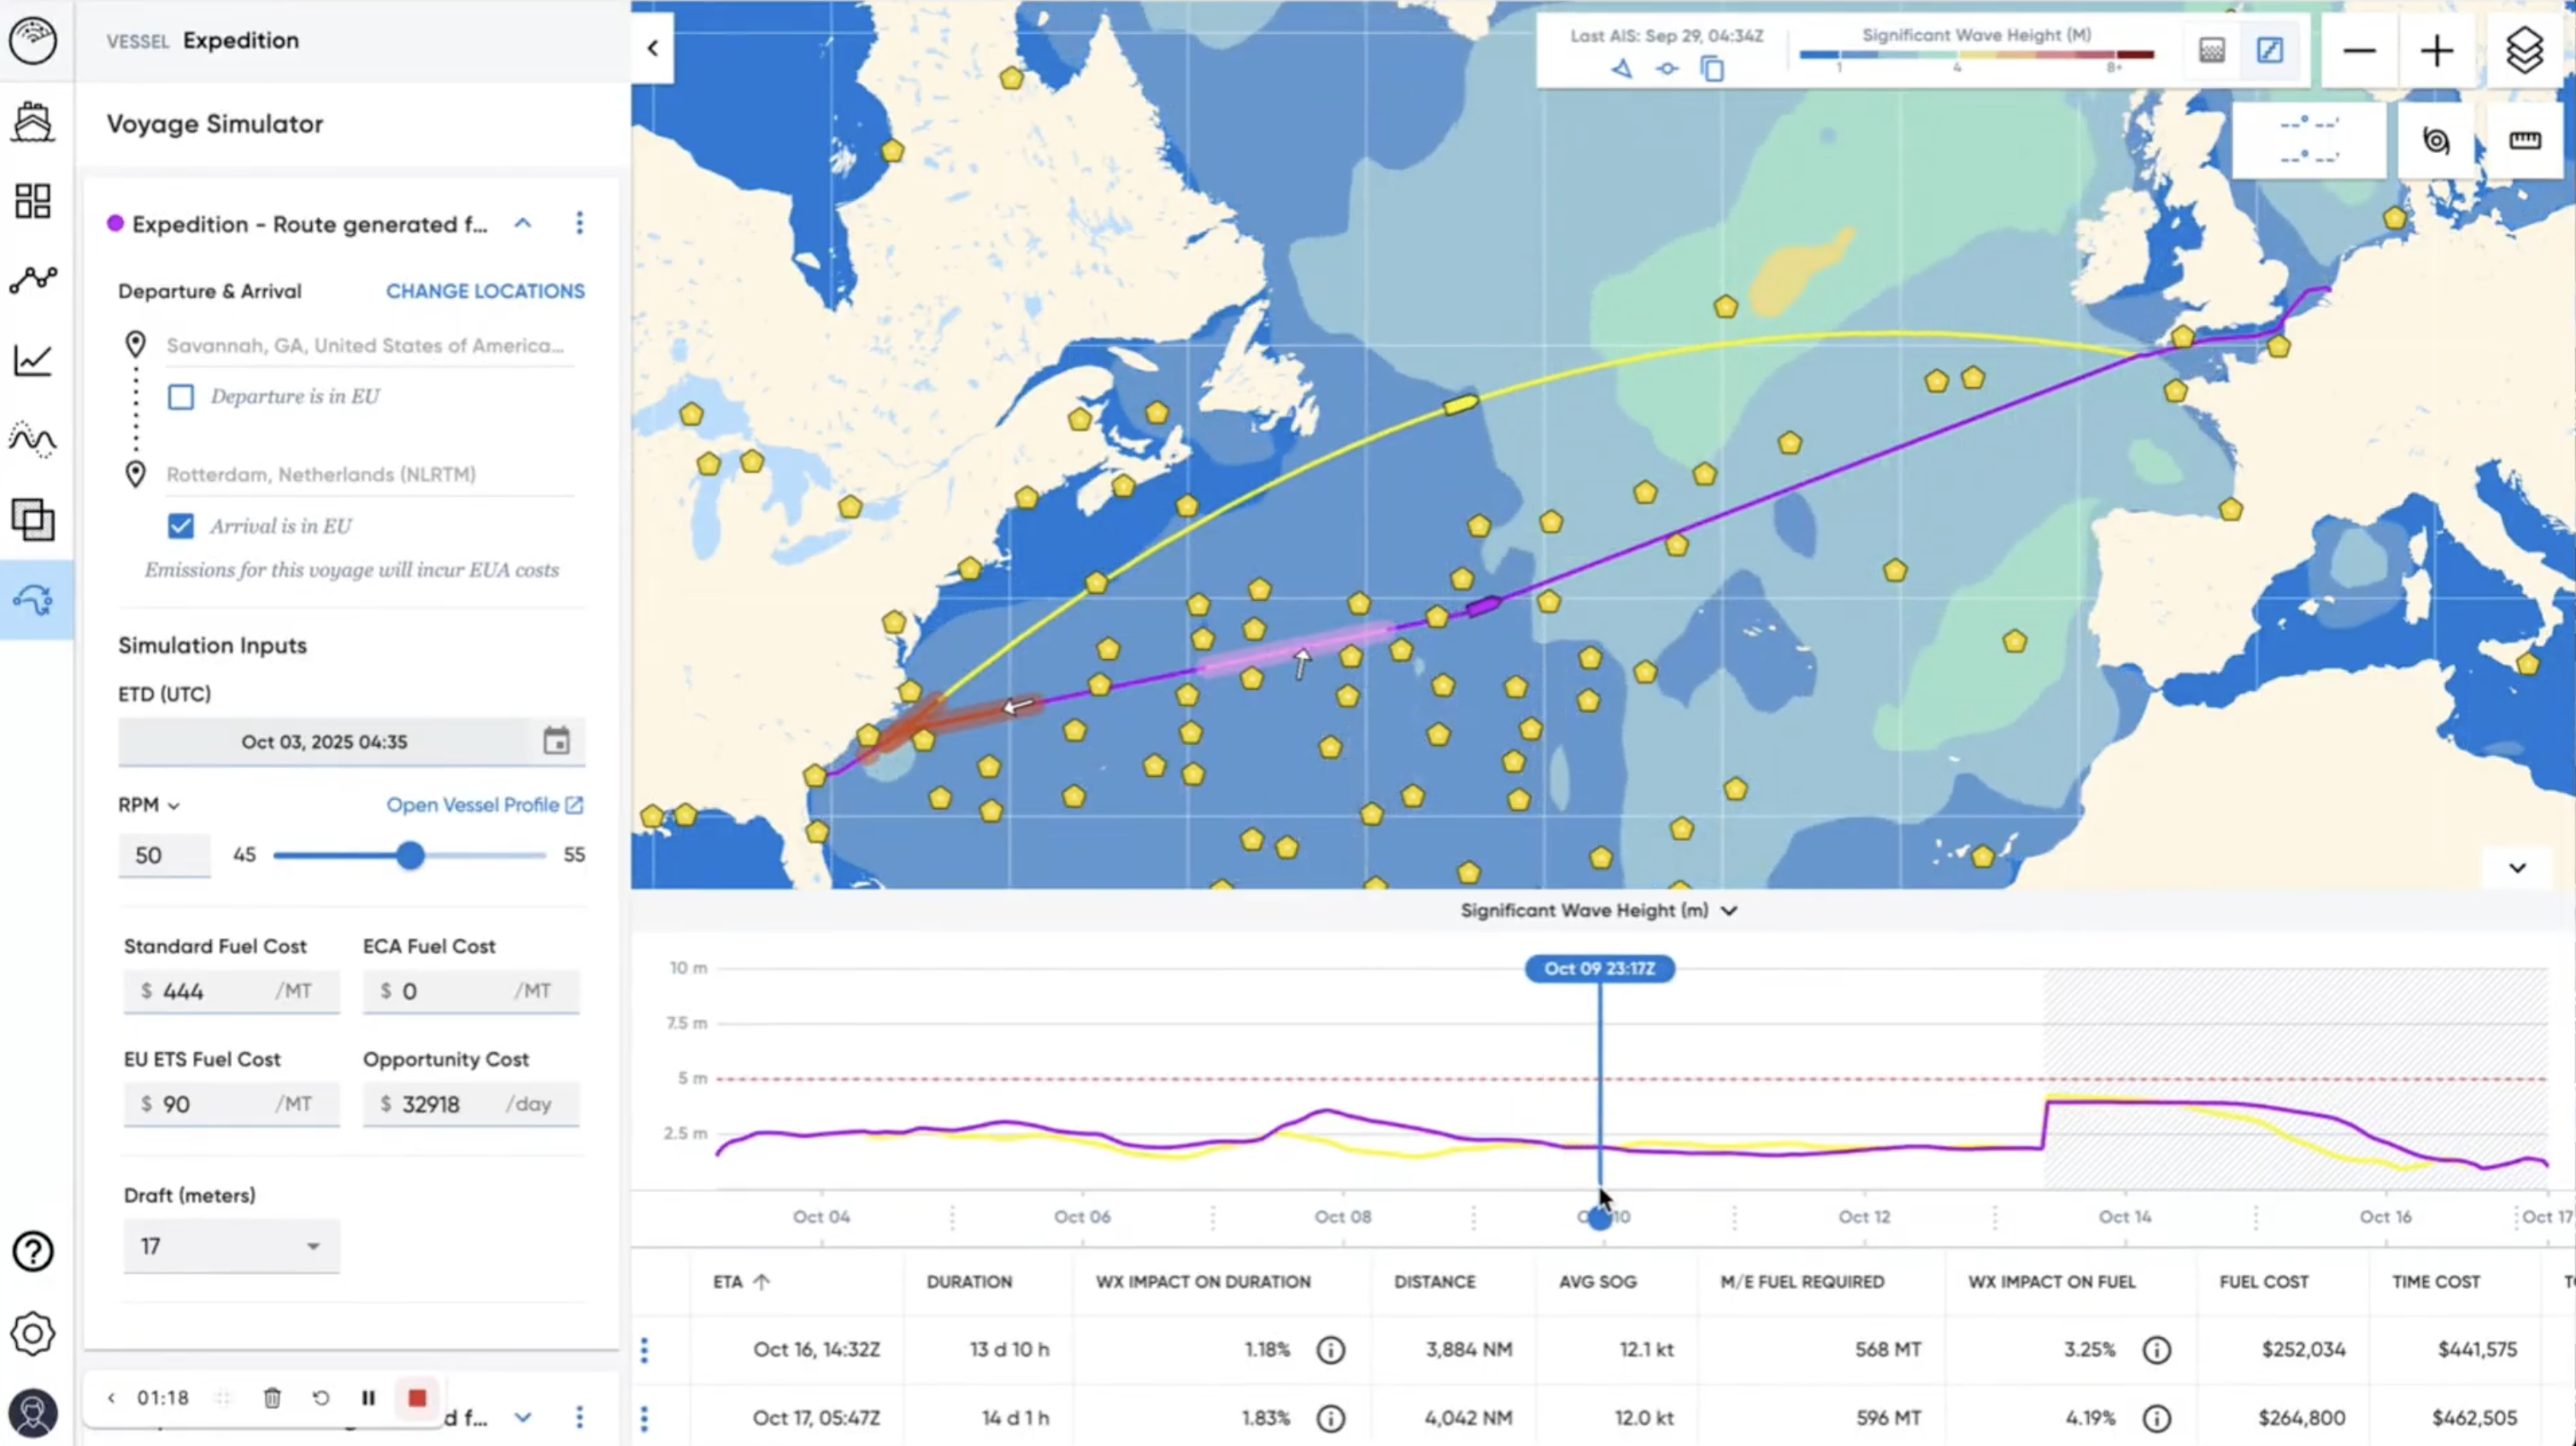The image size is (2576, 1446).
Task: Collapse the left panel with back arrow
Action: [652, 47]
